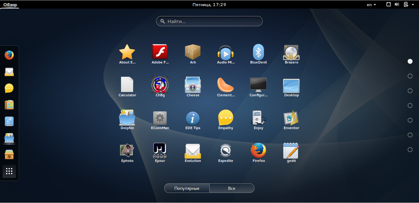
Task: Click the Обзор activities button
Action: [x=10, y=5]
